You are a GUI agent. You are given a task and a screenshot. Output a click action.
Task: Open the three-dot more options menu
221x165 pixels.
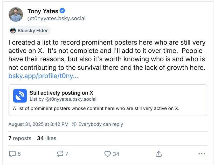click(202, 154)
